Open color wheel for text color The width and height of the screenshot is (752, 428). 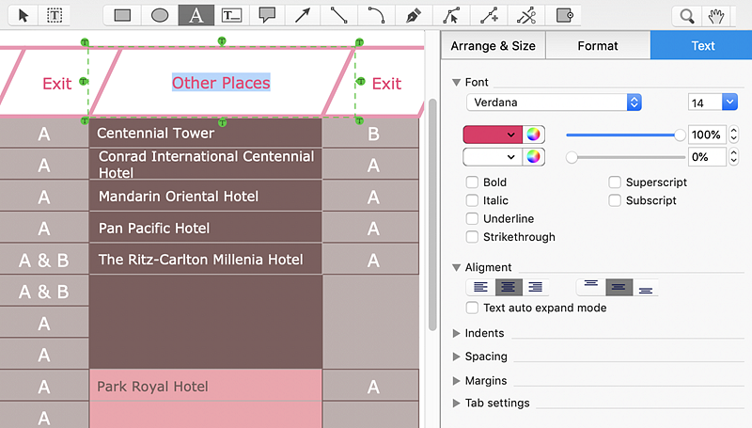pos(533,135)
